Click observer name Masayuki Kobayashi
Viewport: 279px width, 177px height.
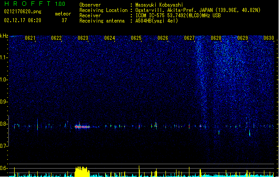[x=159, y=5]
